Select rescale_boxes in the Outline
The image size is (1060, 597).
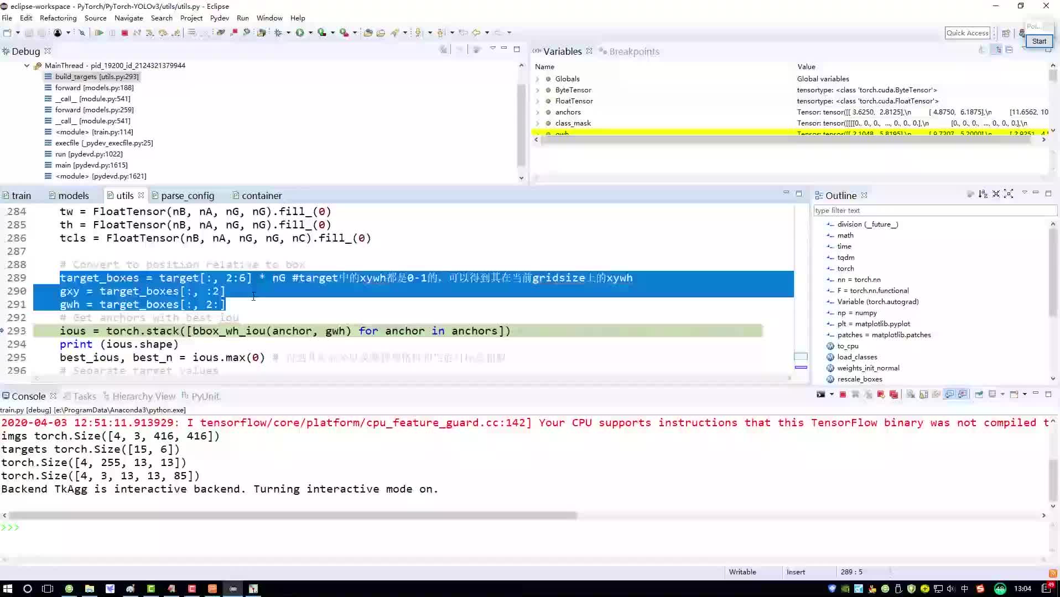[x=860, y=379]
